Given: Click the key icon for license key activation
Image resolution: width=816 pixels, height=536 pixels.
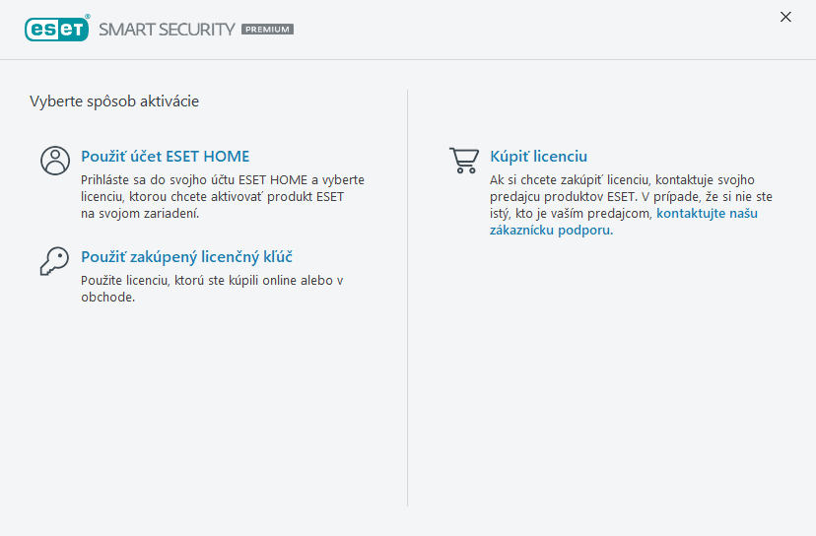Looking at the screenshot, I should pyautogui.click(x=54, y=260).
